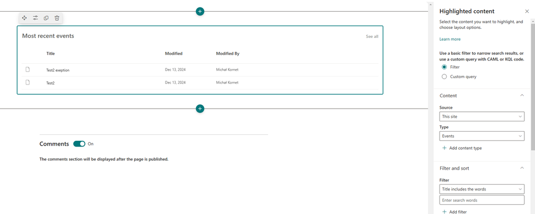Click the plus icon beside Add content type
535x214 pixels.
444,148
